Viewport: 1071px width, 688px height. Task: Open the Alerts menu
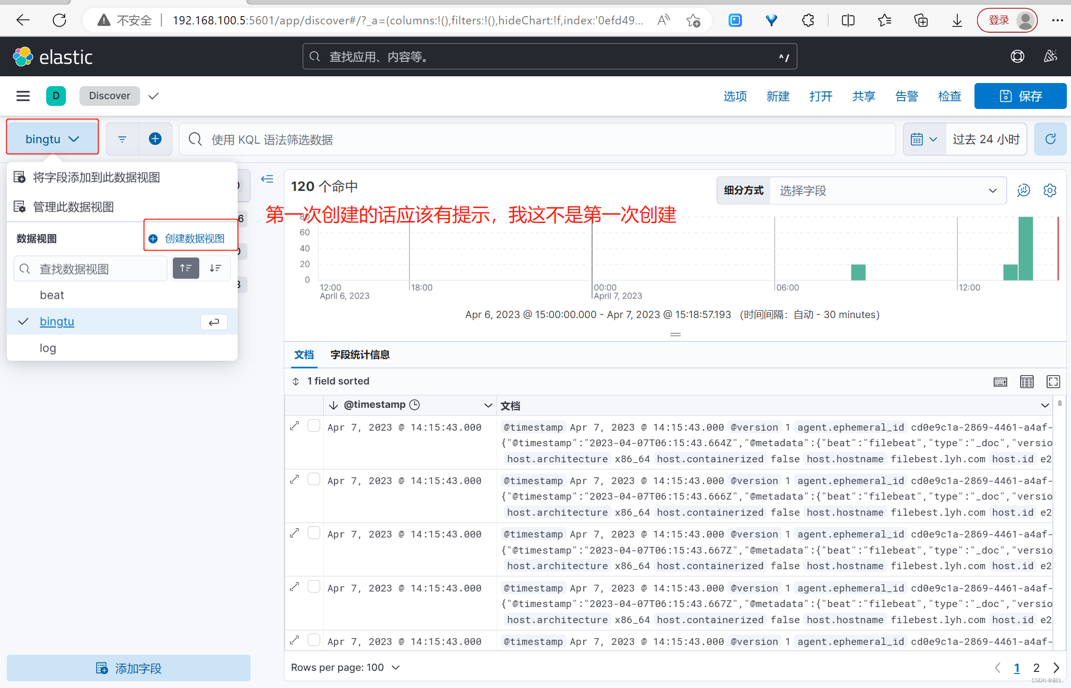pyautogui.click(x=907, y=96)
